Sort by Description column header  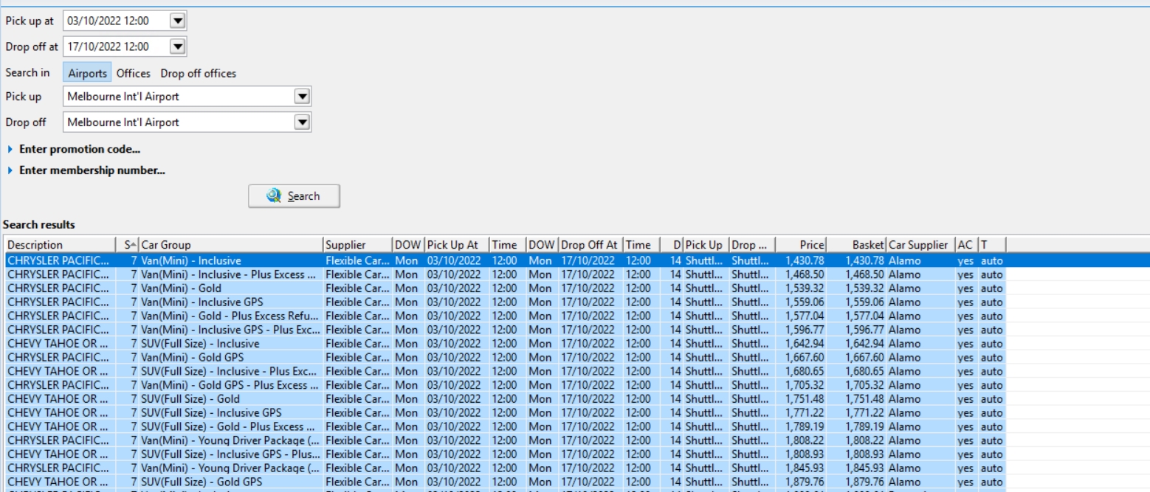(60, 245)
